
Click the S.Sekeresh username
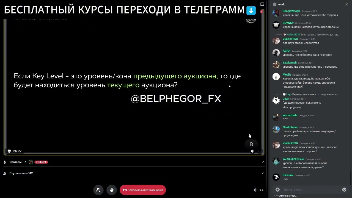[x=290, y=62]
